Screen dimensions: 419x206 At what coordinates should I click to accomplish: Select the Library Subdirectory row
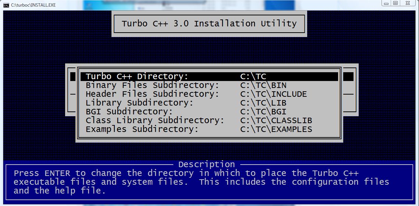tap(209, 103)
